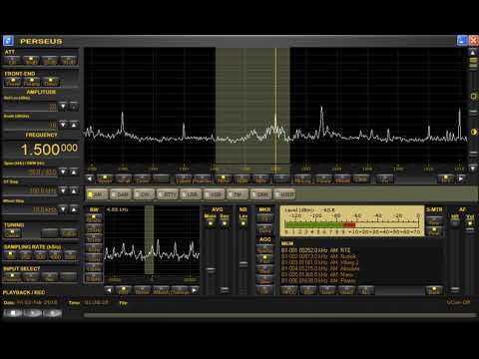Click the right arrow below the BW spectrum

point(195,290)
